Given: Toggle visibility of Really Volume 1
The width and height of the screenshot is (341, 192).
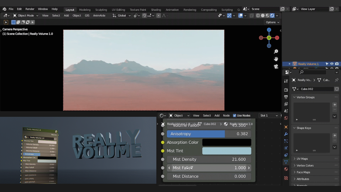Looking at the screenshot, I should pyautogui.click(x=332, y=64).
